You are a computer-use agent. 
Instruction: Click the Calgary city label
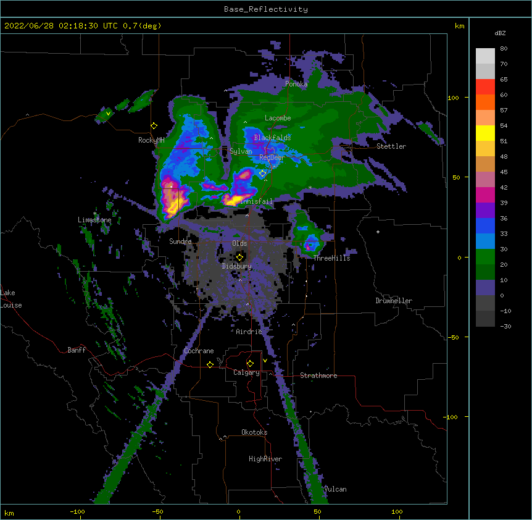click(246, 372)
